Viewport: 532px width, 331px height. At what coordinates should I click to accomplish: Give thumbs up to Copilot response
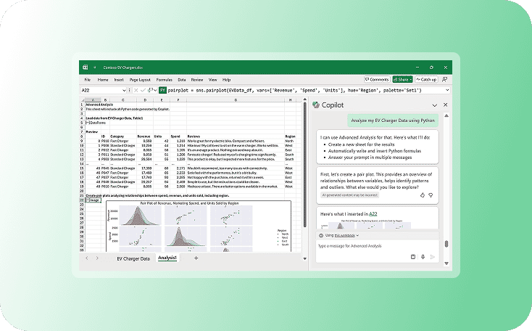pyautogui.click(x=423, y=195)
